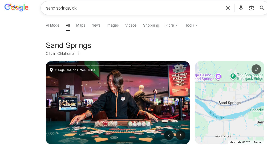Clear the search box with X icon

click(x=228, y=8)
